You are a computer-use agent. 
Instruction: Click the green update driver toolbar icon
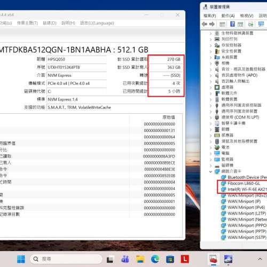click(x=250, y=24)
